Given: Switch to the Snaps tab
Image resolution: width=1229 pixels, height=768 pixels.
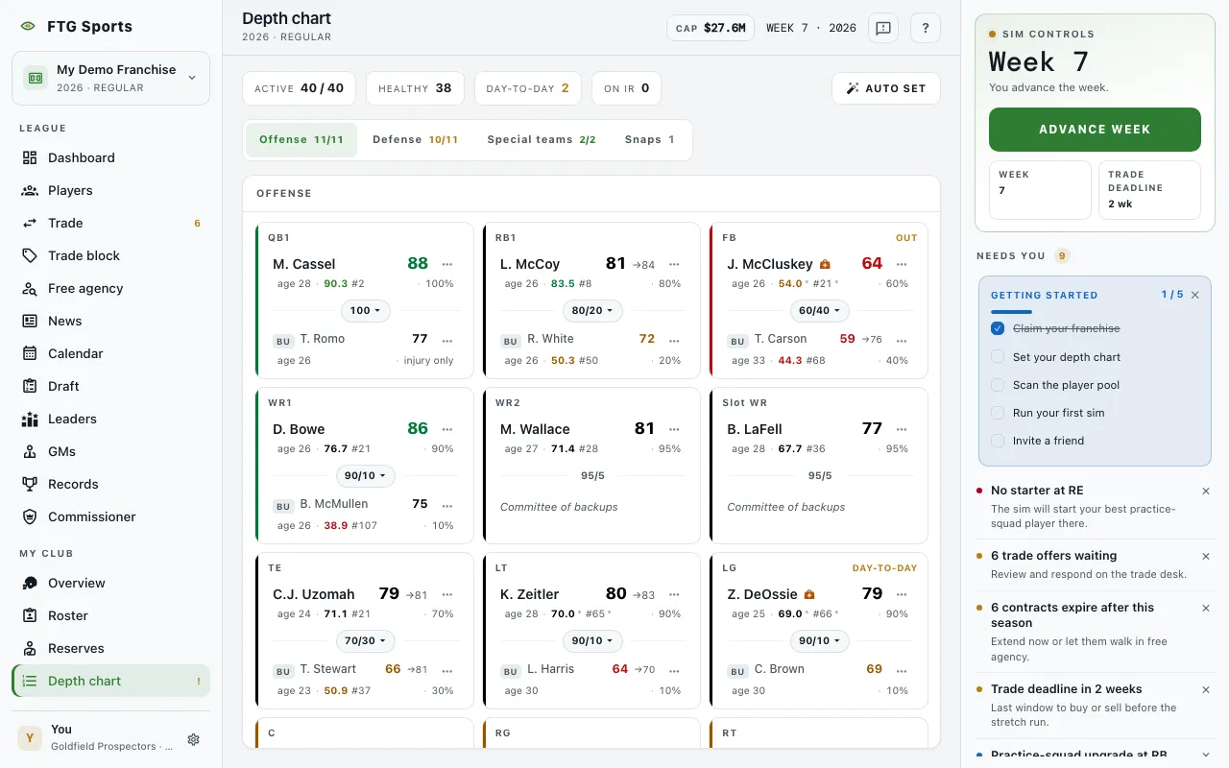Looking at the screenshot, I should pos(650,140).
